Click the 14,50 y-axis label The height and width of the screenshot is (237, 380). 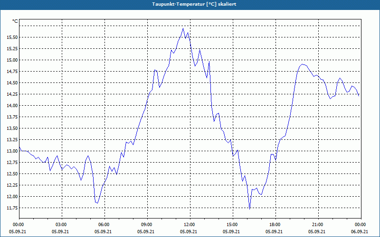11,82
